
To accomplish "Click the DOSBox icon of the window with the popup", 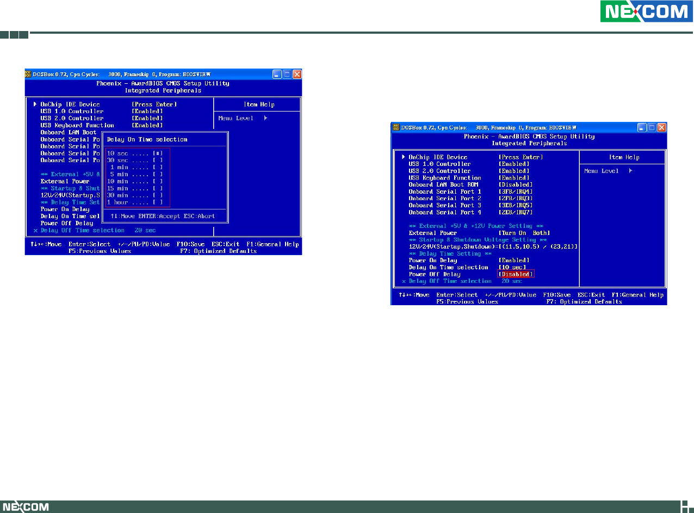I will pos(29,74).
